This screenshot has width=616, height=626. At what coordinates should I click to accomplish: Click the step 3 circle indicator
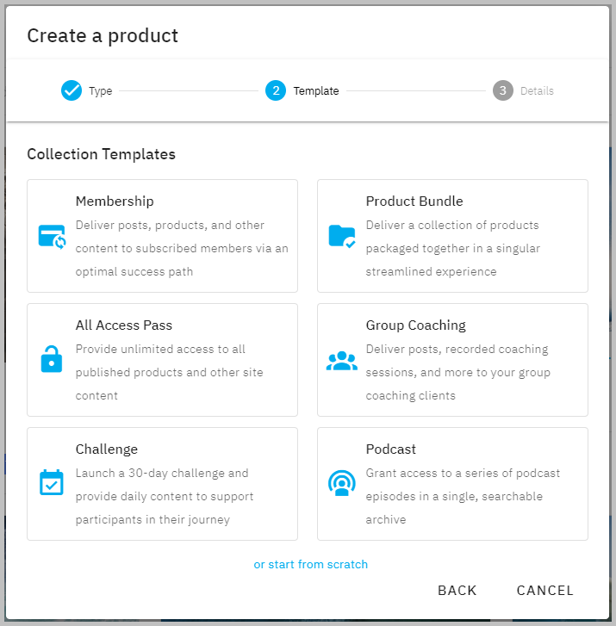(503, 90)
